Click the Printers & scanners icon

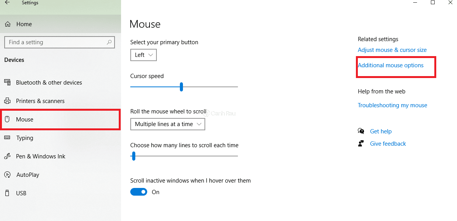pyautogui.click(x=7, y=101)
